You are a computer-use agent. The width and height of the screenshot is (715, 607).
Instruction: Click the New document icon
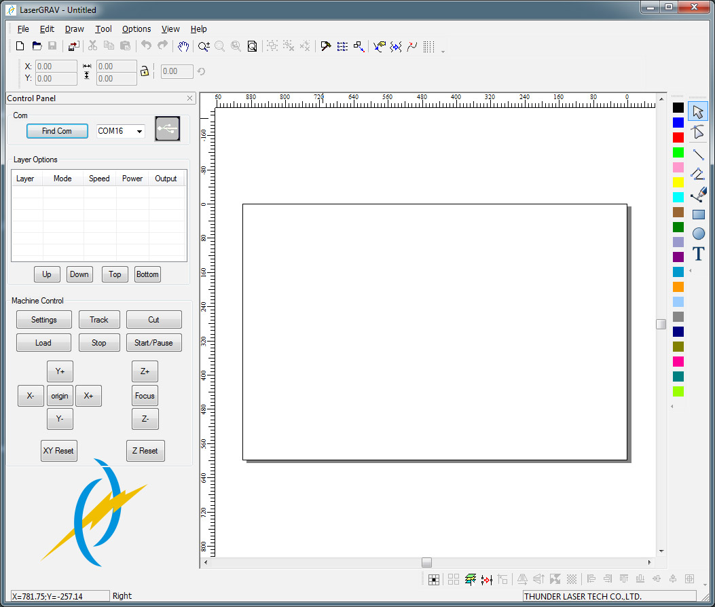point(20,46)
